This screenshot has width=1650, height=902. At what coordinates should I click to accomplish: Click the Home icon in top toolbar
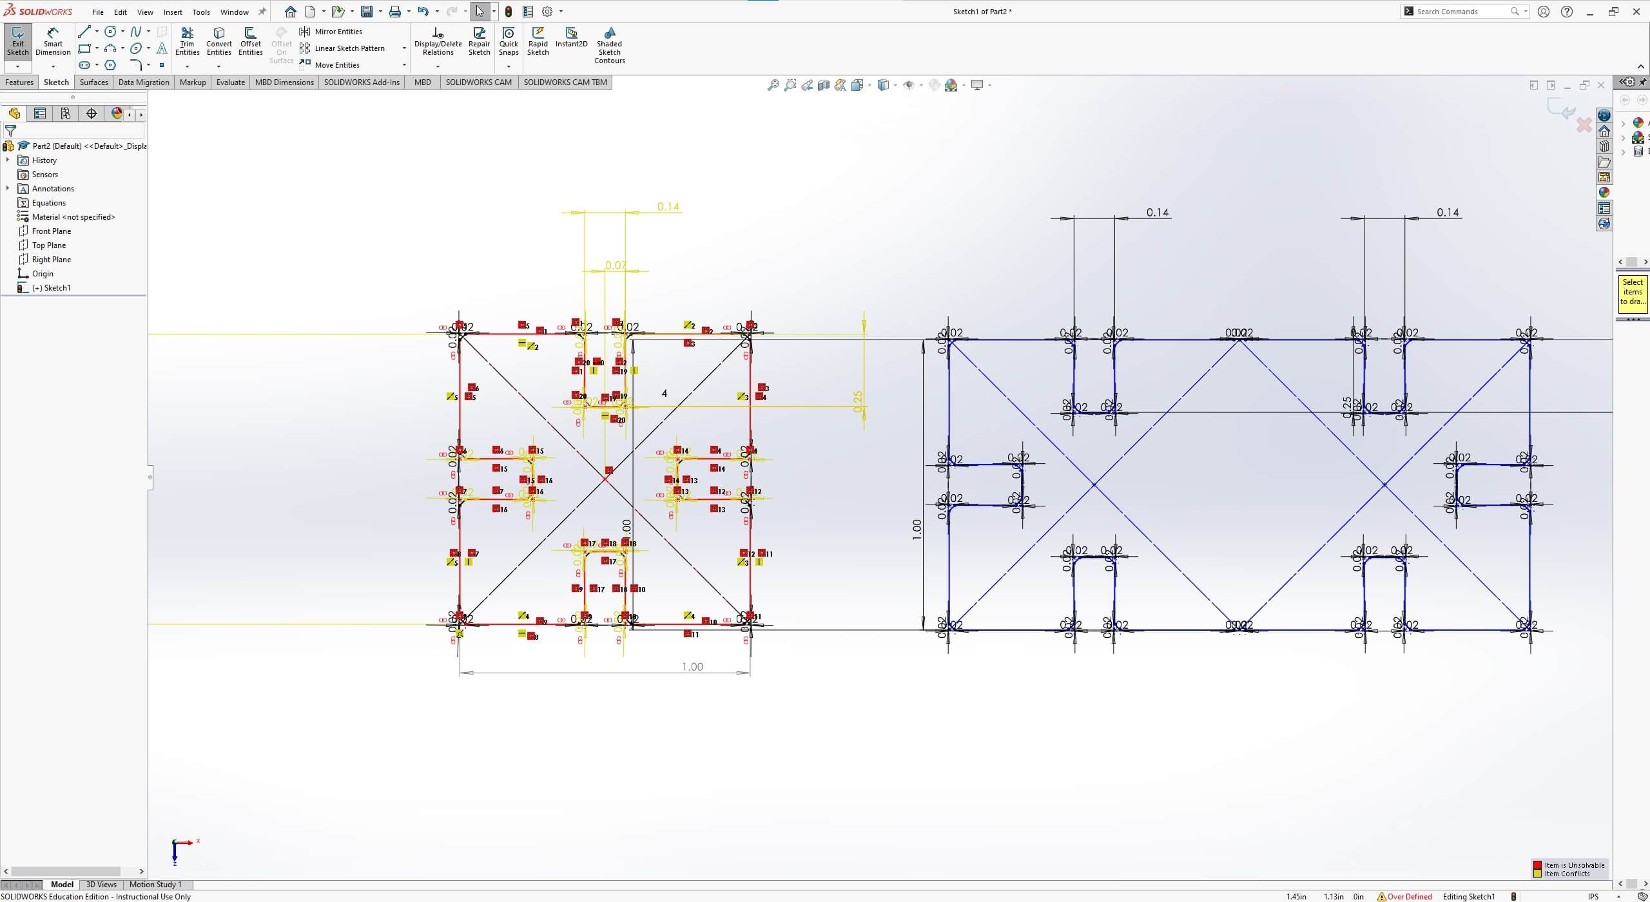point(291,12)
